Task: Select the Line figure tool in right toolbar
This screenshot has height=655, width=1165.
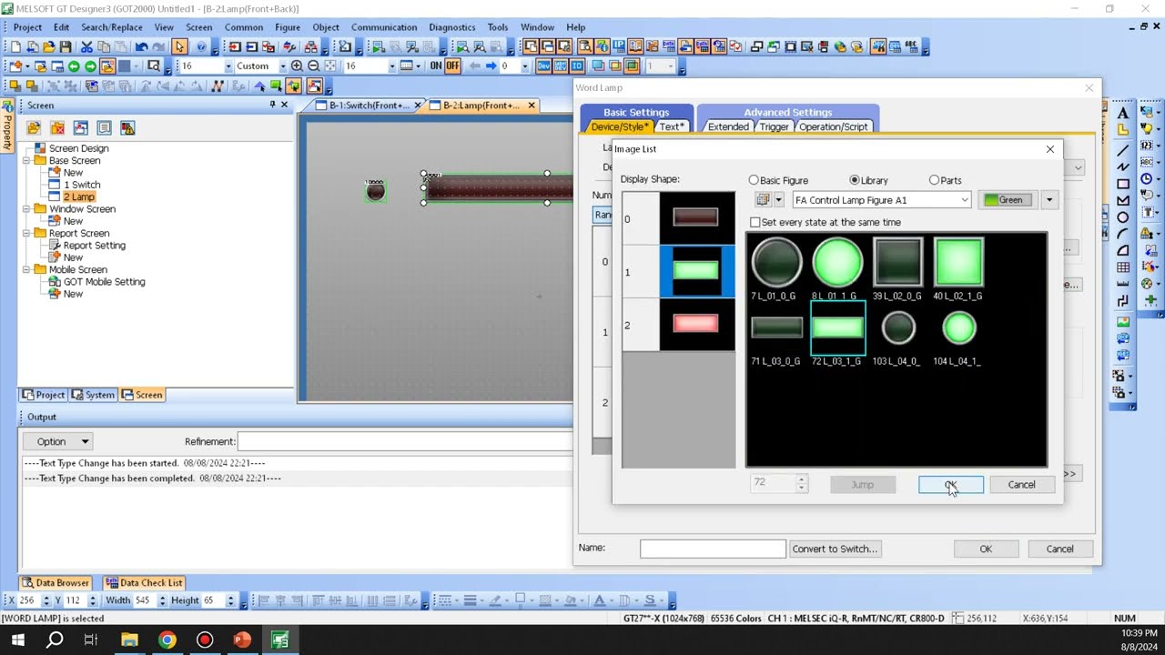Action: point(1123,149)
